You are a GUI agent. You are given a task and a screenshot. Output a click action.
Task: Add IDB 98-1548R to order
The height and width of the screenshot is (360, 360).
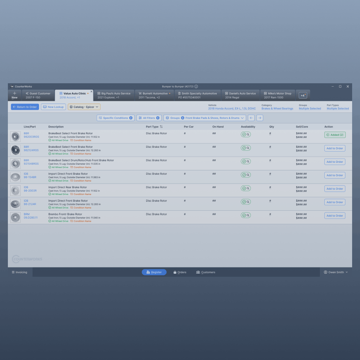click(334, 175)
